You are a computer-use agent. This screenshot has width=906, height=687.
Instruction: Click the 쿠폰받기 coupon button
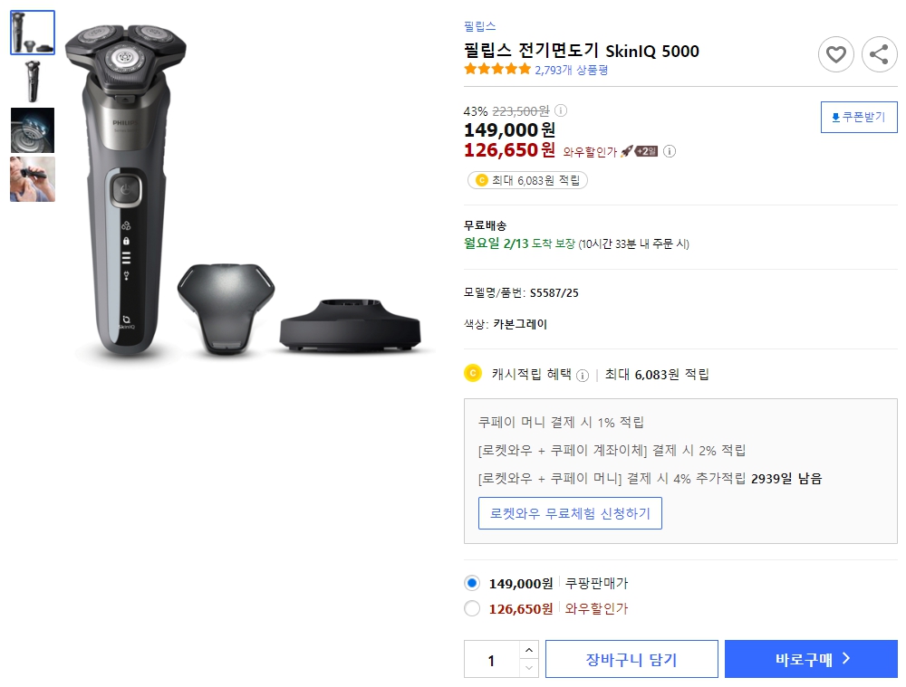(x=859, y=117)
